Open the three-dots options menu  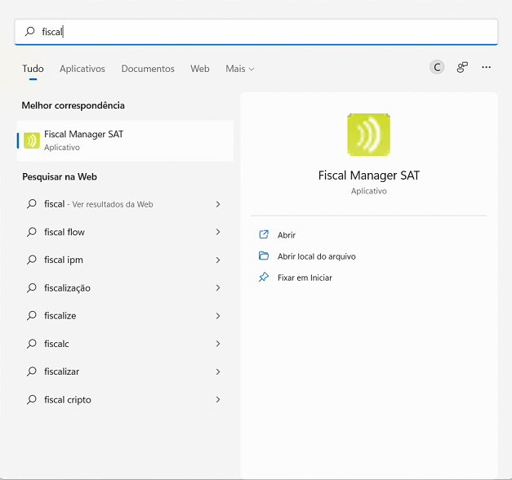486,67
